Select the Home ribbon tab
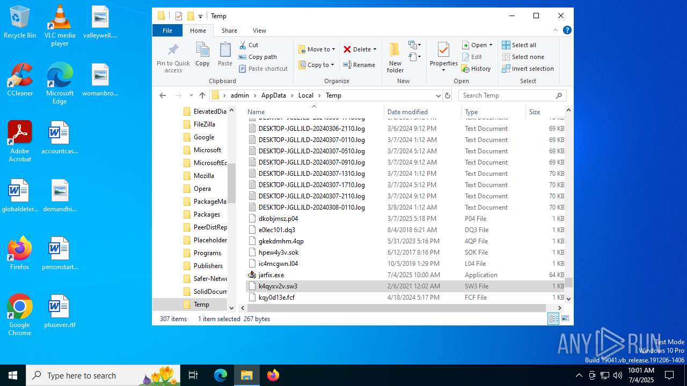This screenshot has width=687, height=386. tap(198, 31)
